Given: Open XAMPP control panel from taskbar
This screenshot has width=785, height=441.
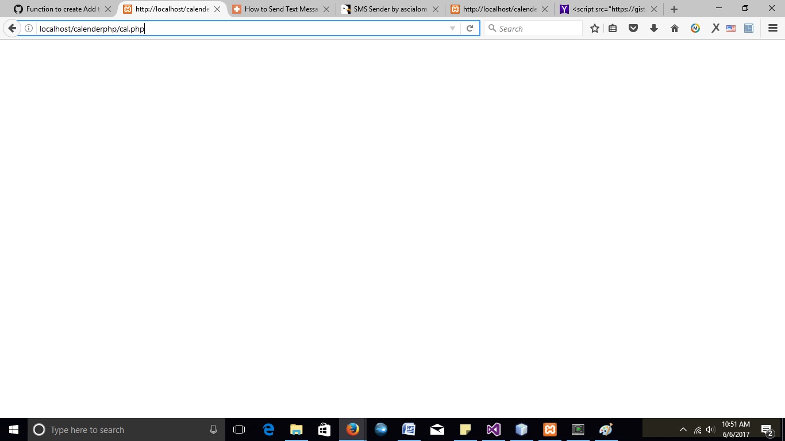Looking at the screenshot, I should 550,430.
